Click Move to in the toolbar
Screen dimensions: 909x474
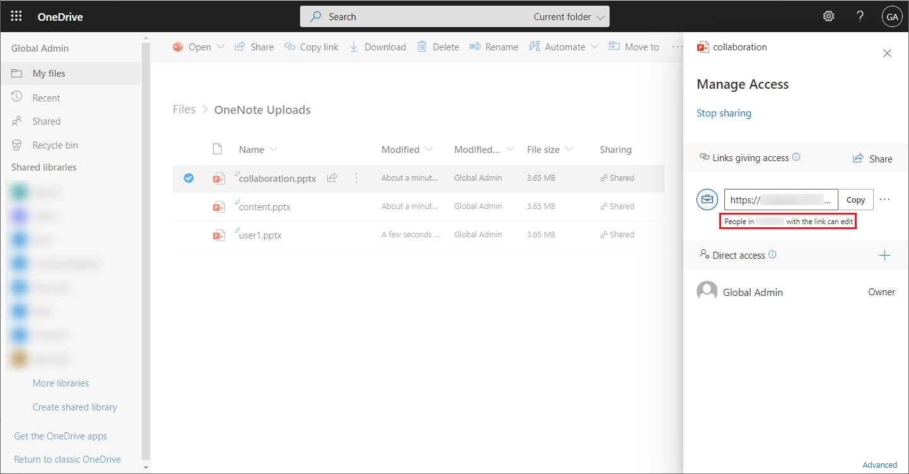634,47
